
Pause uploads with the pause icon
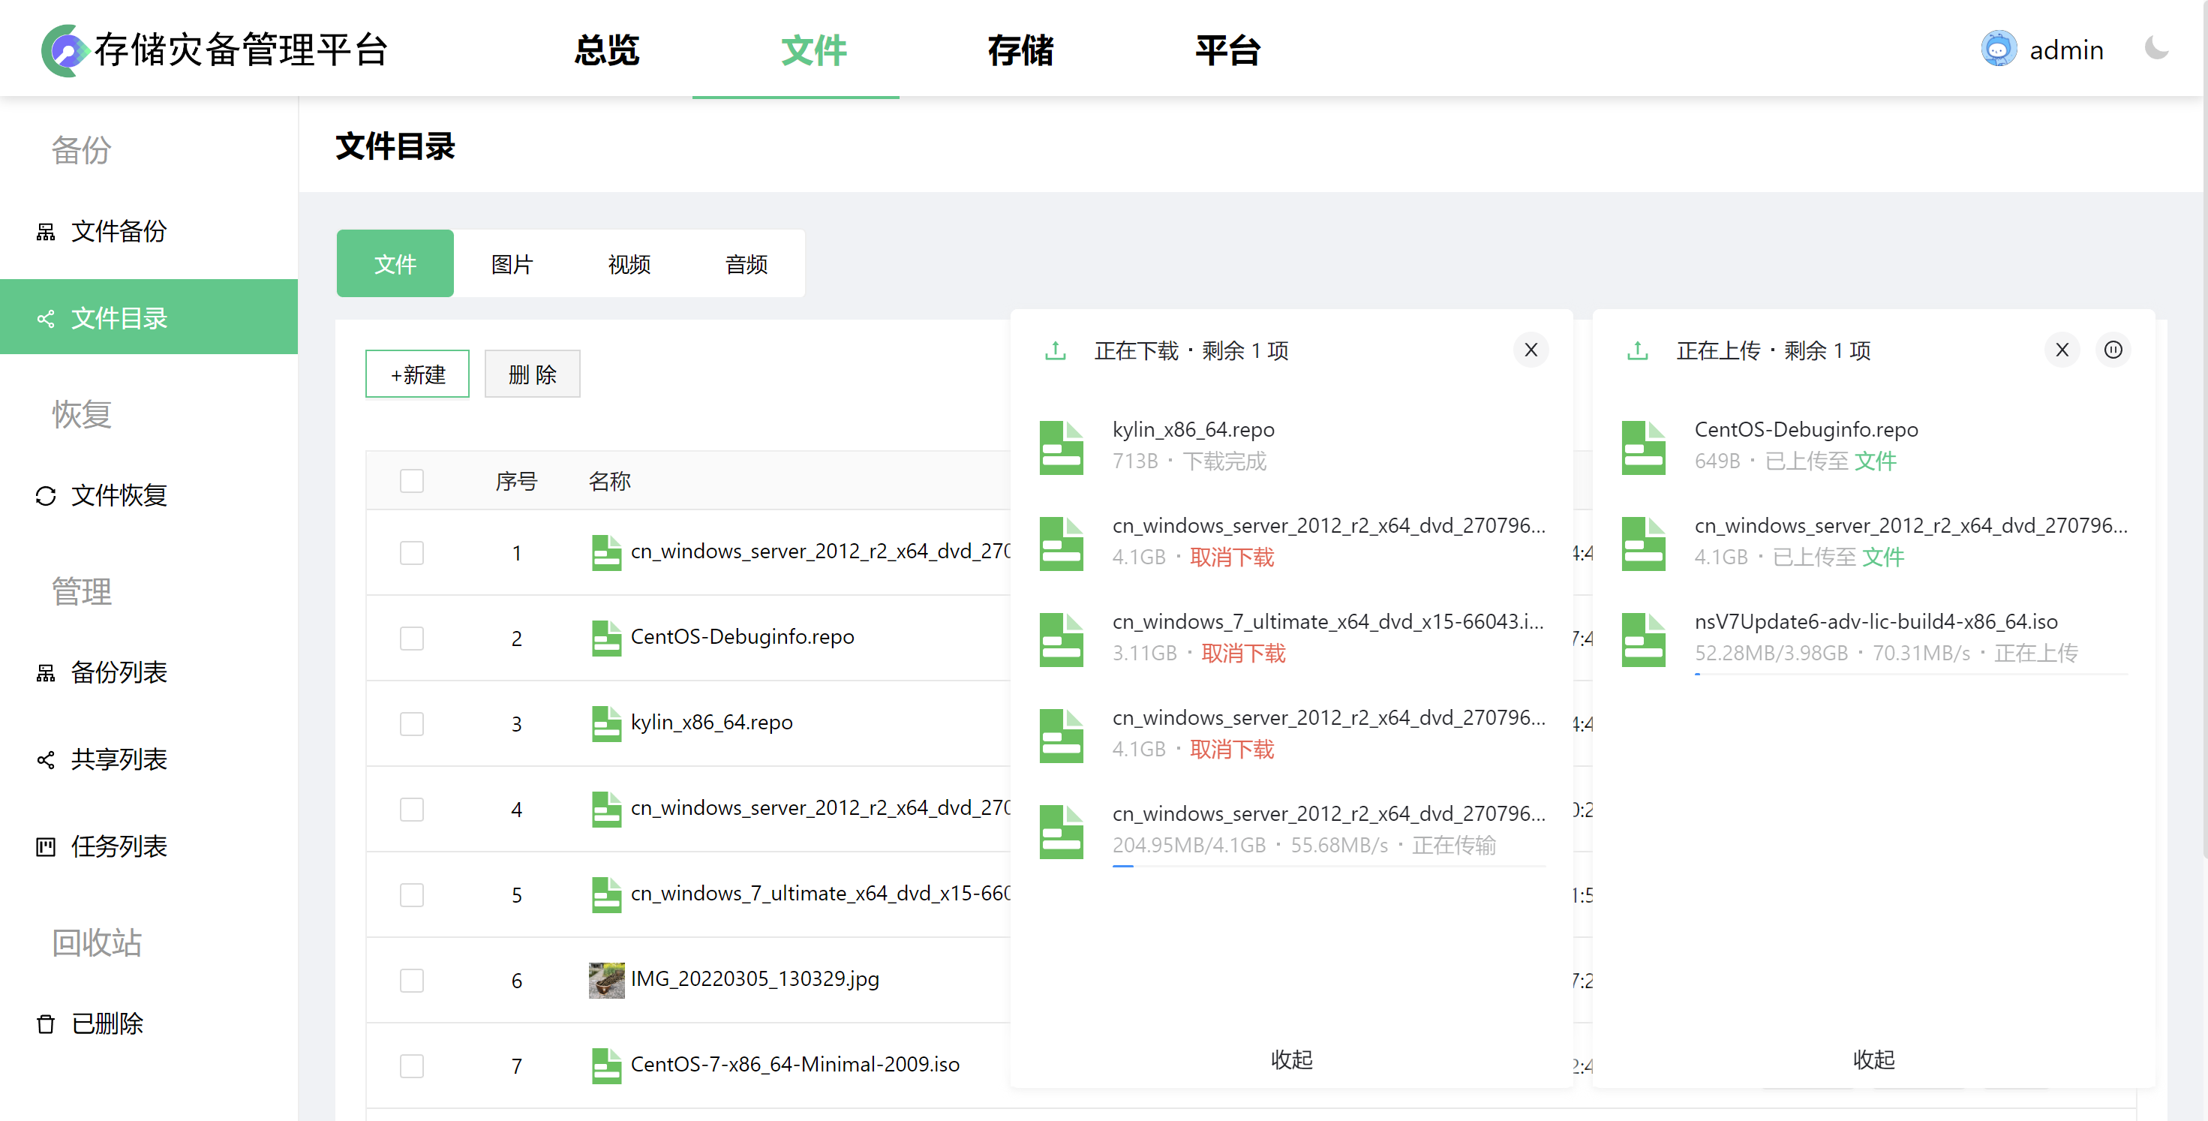tap(2113, 350)
